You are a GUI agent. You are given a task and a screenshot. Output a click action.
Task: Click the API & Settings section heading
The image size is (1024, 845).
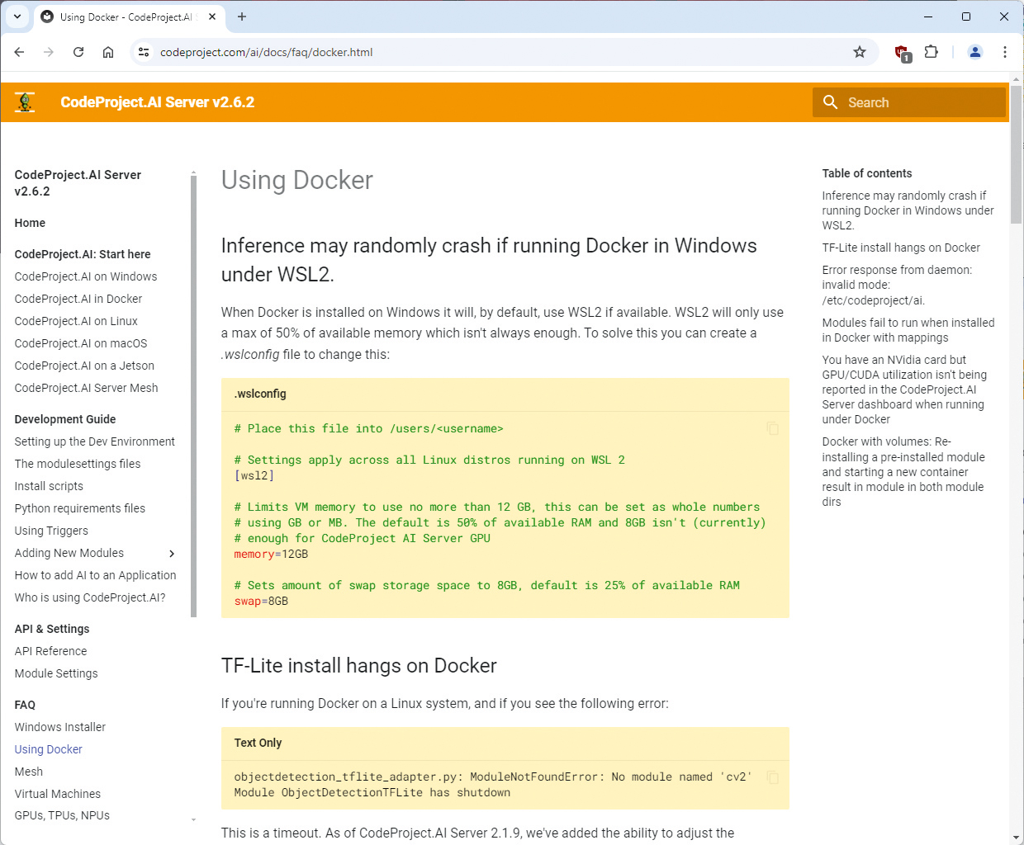52,629
